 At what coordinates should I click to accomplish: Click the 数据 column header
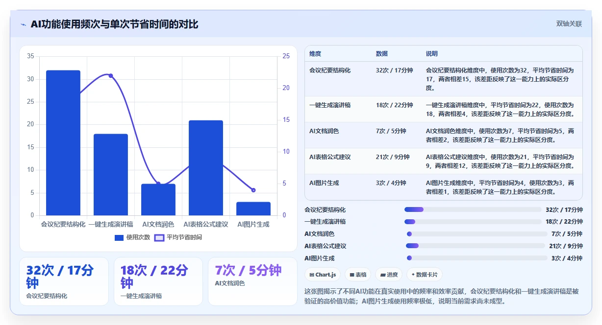click(382, 54)
